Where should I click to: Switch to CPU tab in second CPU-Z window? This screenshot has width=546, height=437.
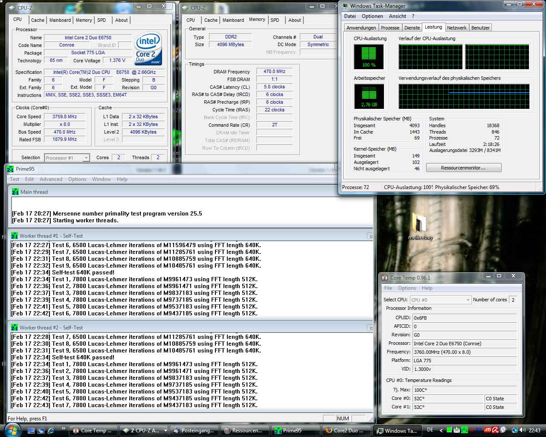pos(191,20)
